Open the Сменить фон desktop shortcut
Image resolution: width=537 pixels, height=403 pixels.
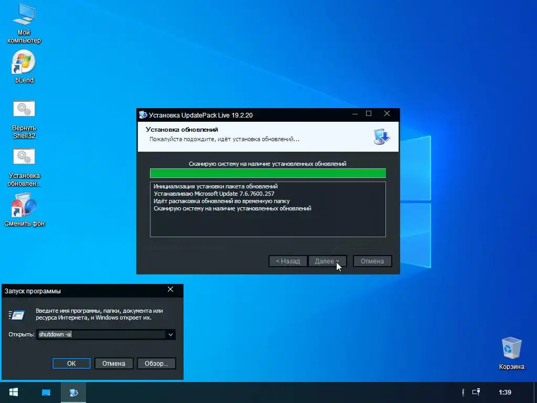coord(24,210)
